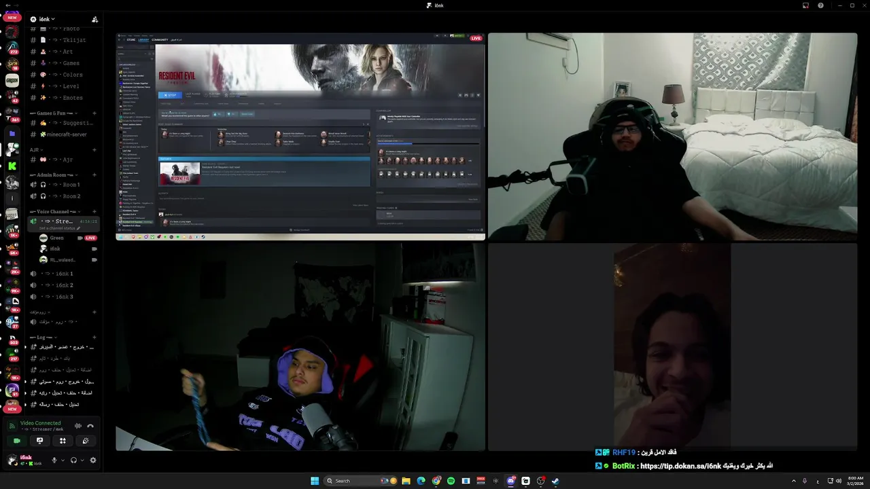The image size is (870, 489).
Task: Open the soundboard button
Action: coord(85,441)
